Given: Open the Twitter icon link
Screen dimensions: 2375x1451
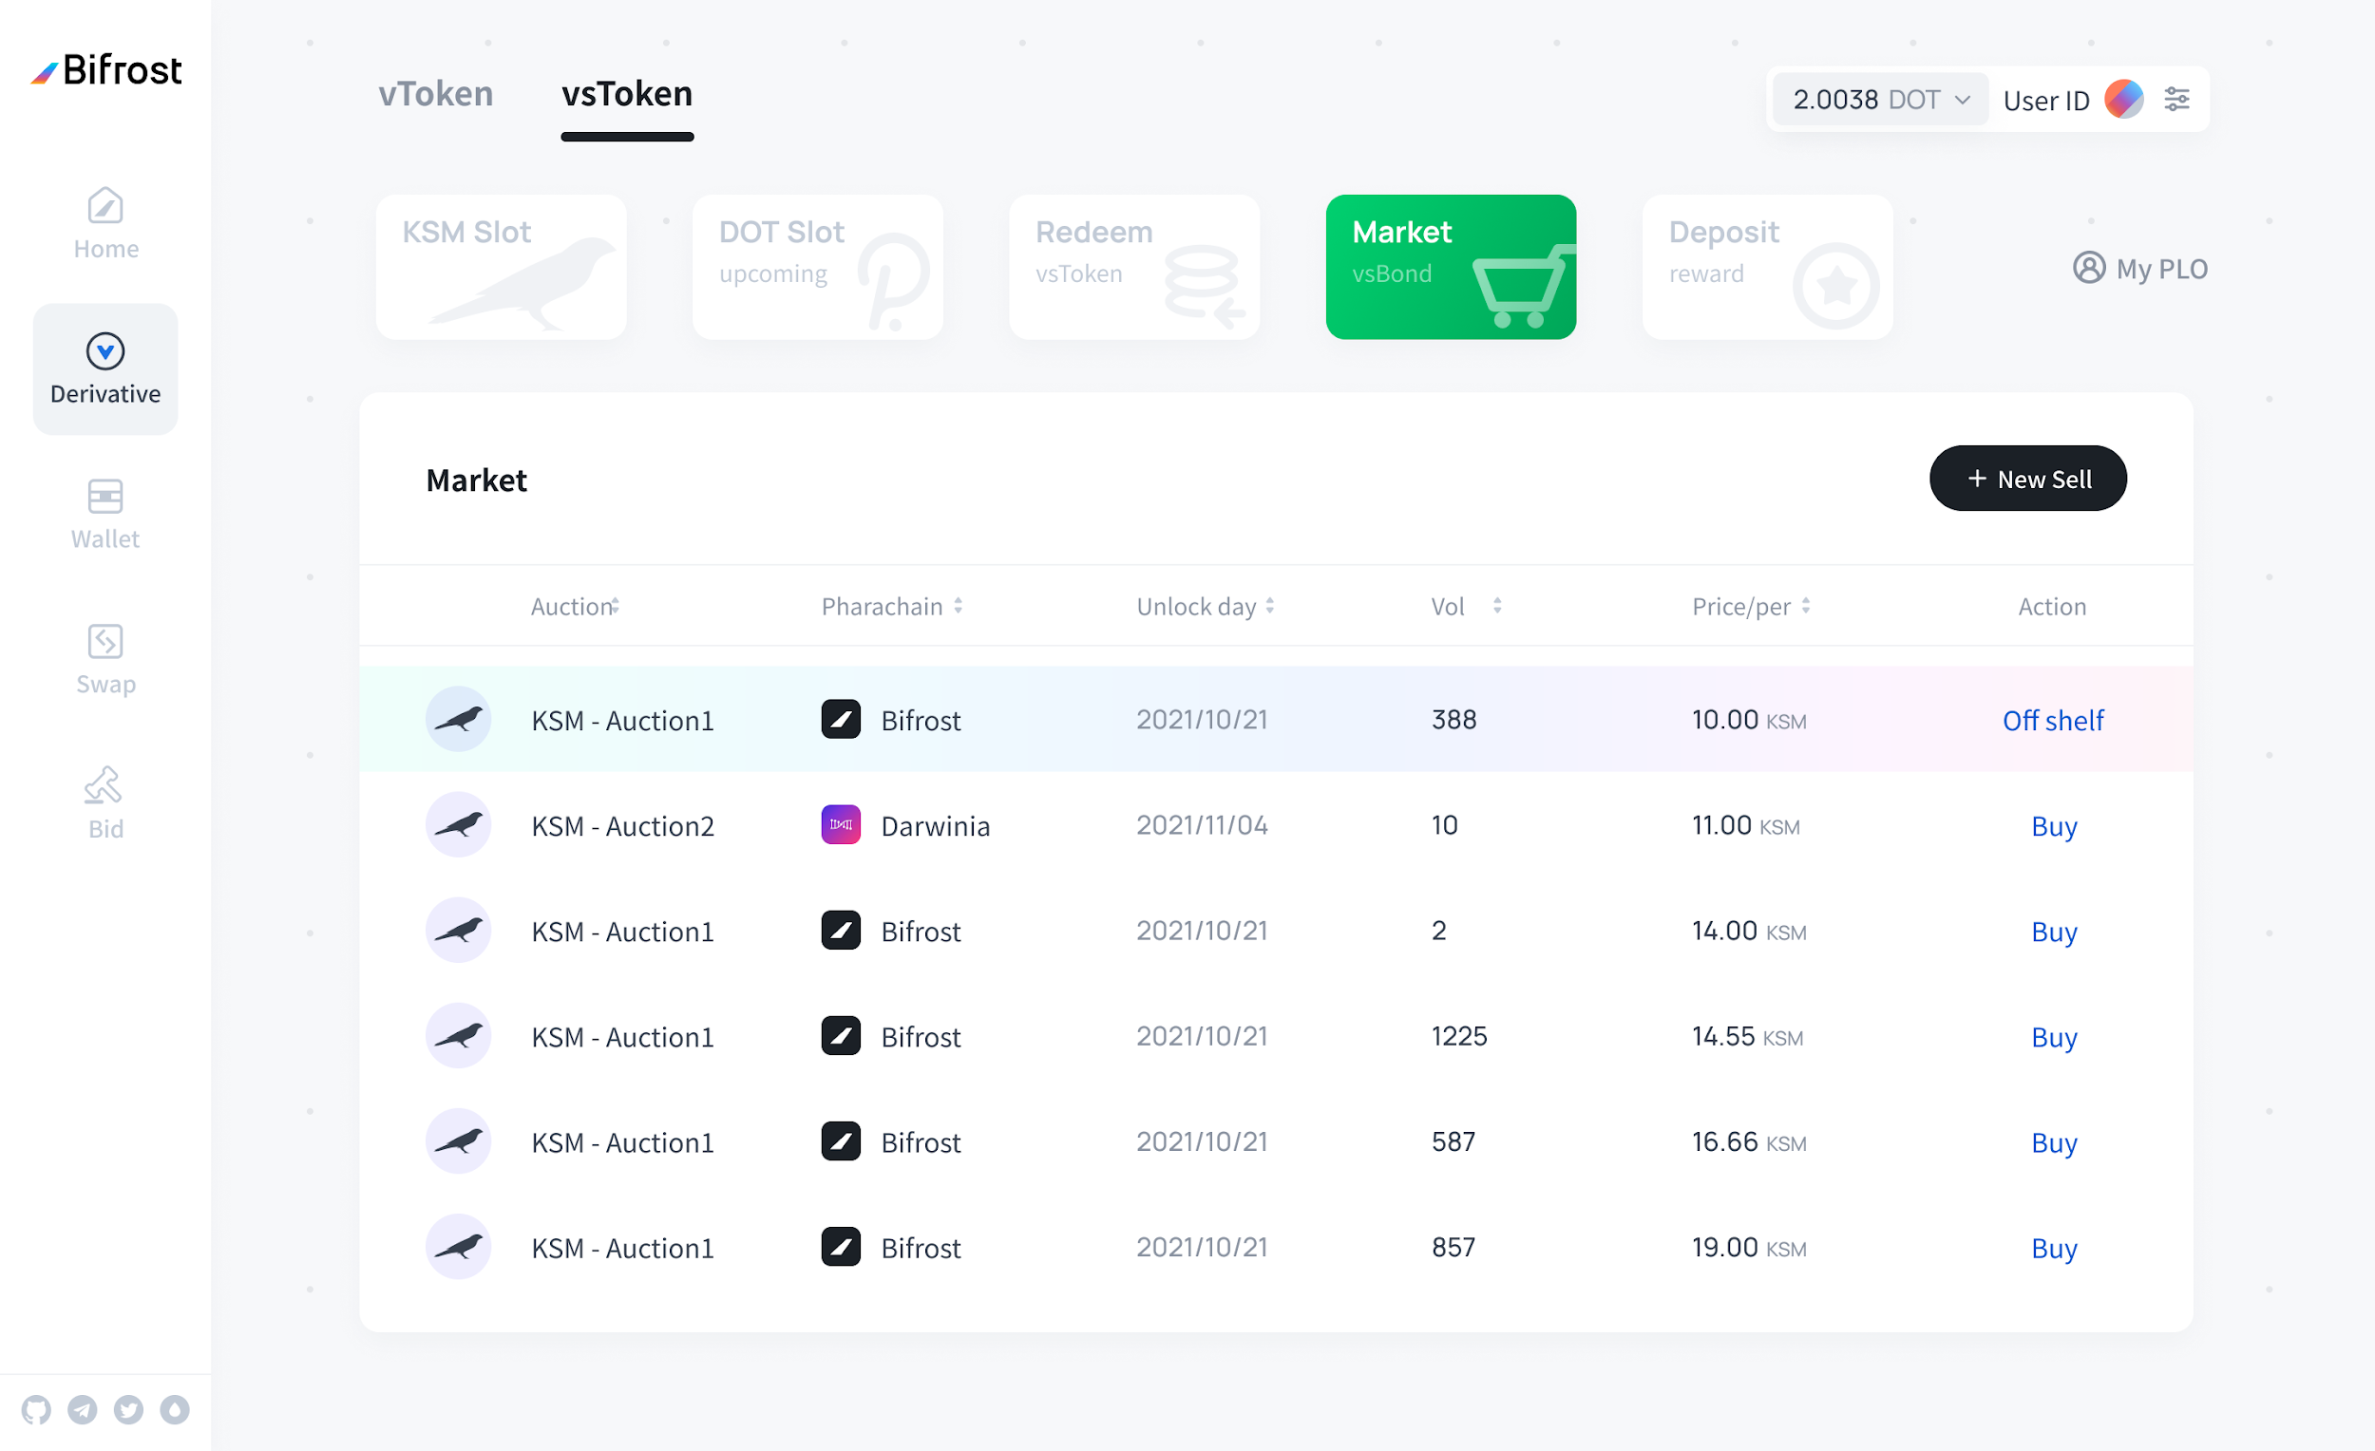Looking at the screenshot, I should pyautogui.click(x=128, y=1408).
